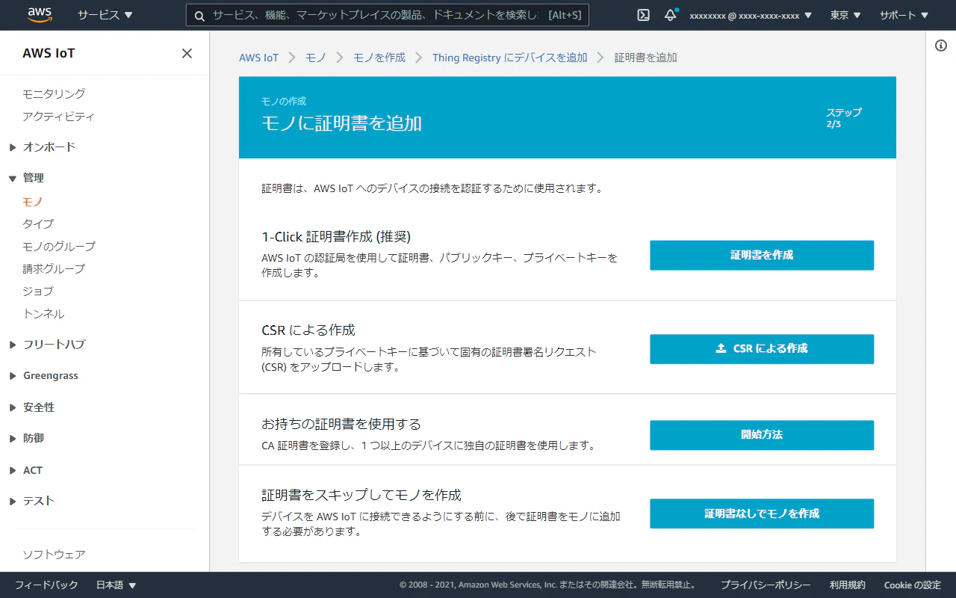
Task: Open AWS CloudShell from the top bar
Action: pyautogui.click(x=642, y=15)
